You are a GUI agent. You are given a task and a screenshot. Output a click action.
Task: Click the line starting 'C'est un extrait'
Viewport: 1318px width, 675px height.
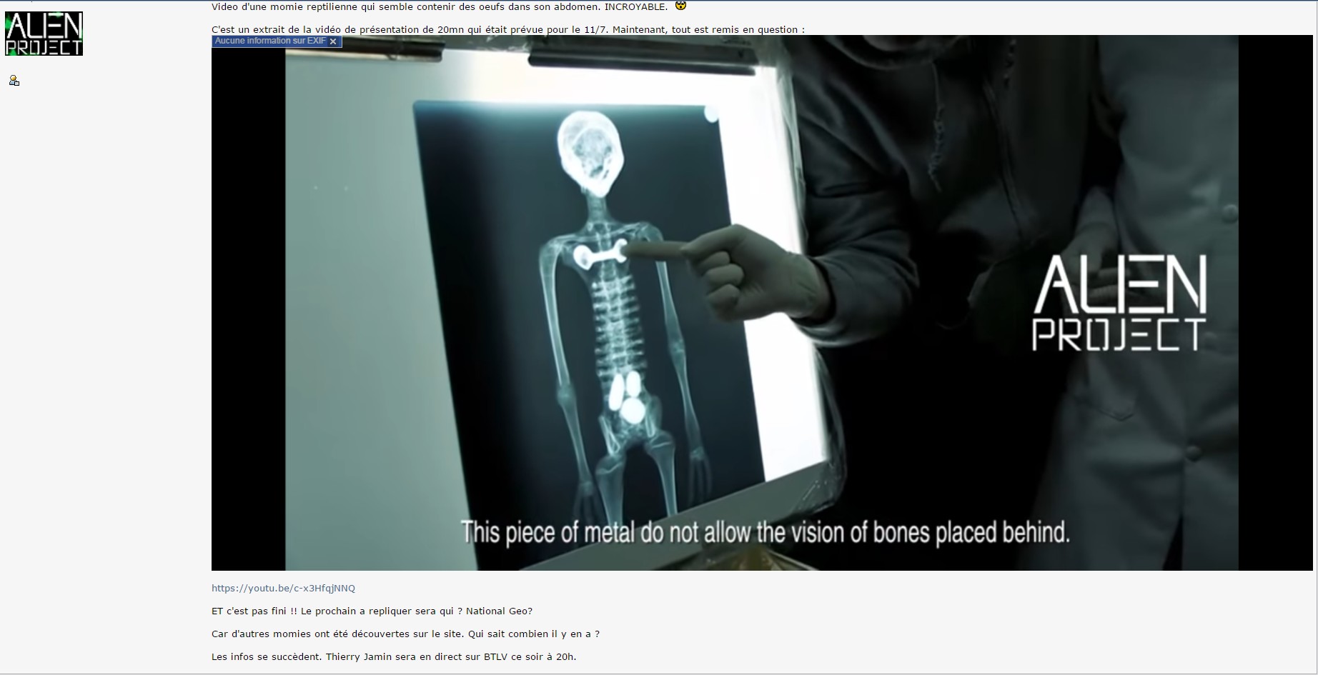click(x=507, y=29)
